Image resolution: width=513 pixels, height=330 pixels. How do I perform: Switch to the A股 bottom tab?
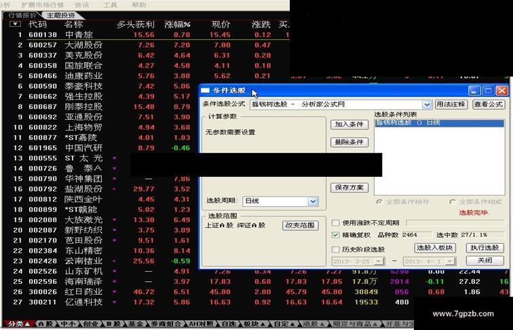click(x=45, y=324)
